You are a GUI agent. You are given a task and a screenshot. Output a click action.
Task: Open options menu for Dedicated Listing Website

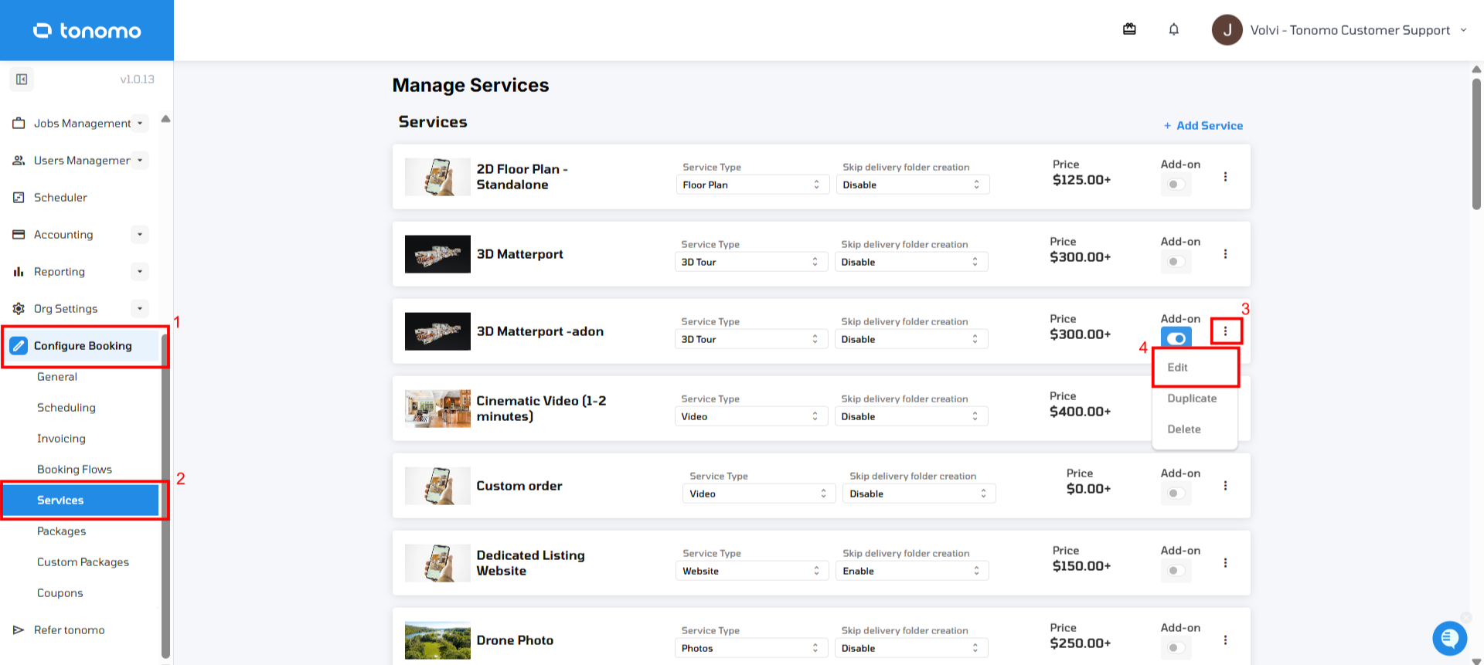click(x=1225, y=563)
